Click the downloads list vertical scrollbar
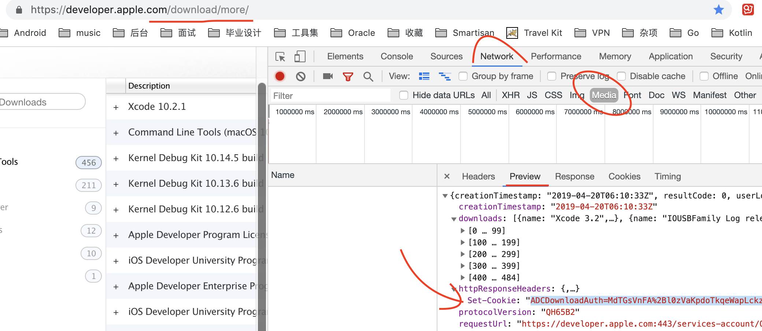 pos(262,207)
